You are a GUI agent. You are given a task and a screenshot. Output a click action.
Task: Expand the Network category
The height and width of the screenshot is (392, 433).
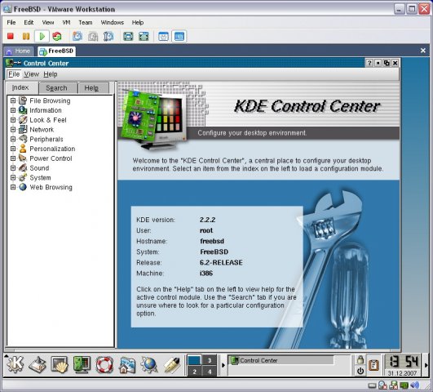pos(13,130)
